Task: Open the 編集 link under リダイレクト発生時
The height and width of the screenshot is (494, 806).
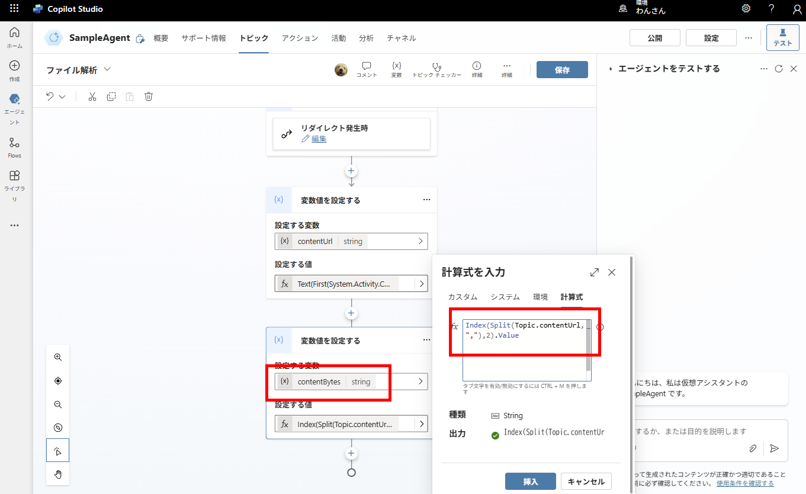Action: pyautogui.click(x=319, y=139)
